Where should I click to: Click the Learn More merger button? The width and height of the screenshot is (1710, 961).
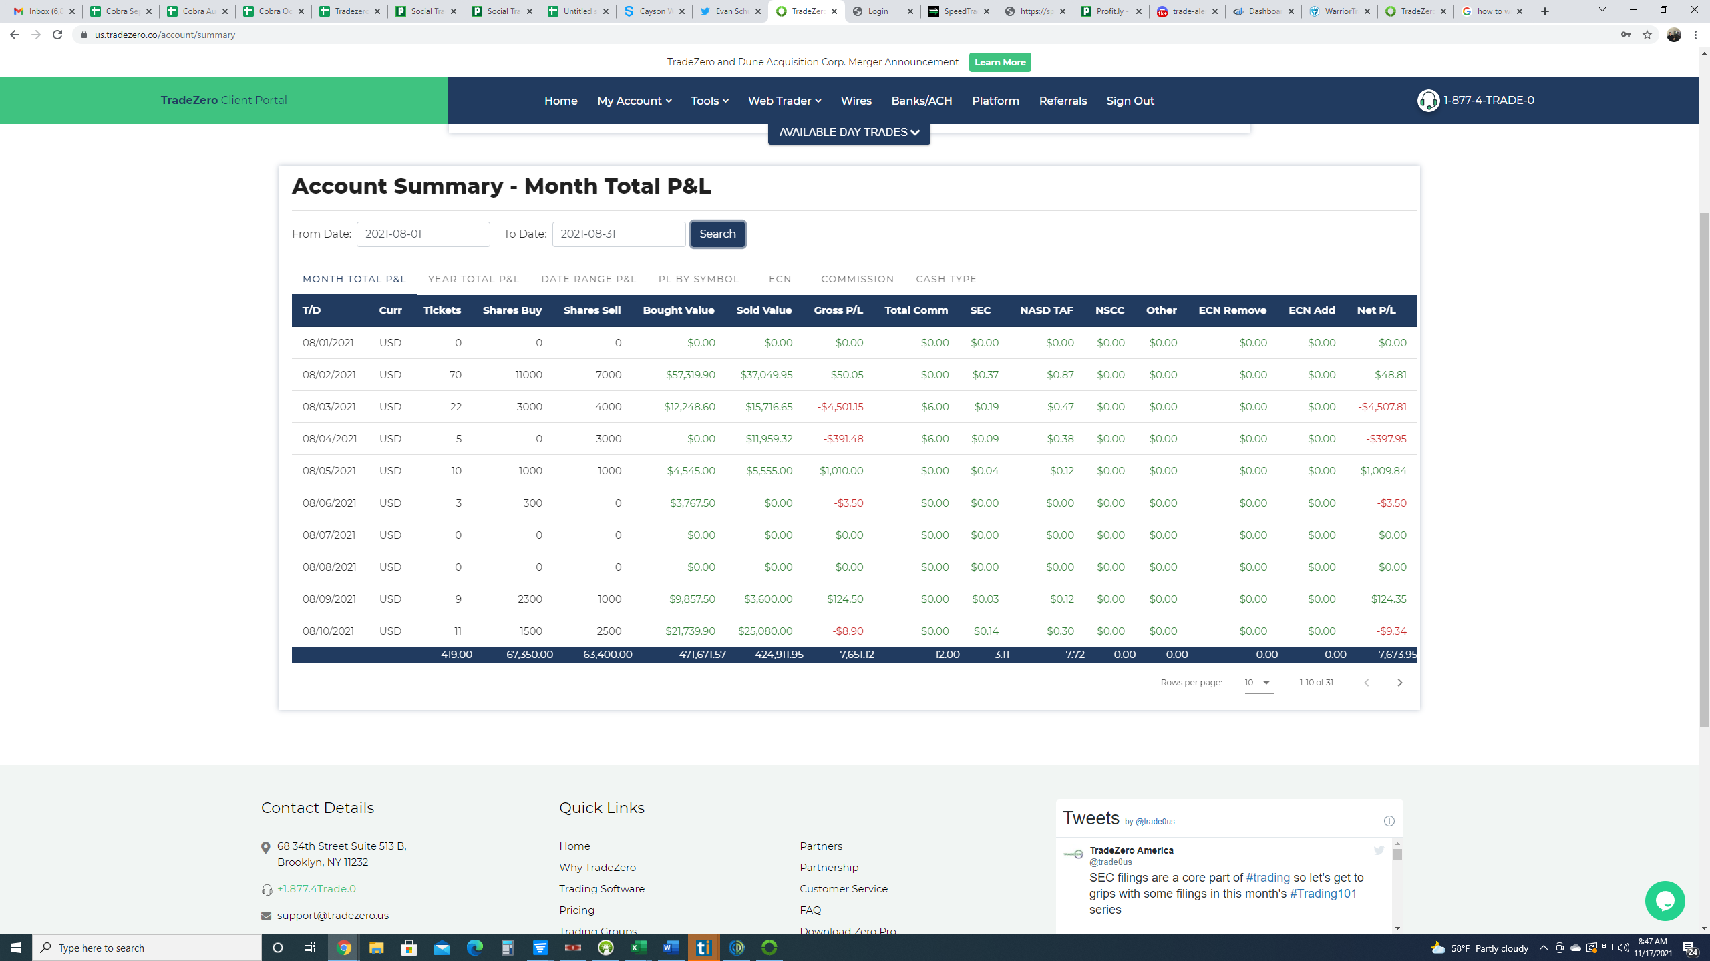1000,62
